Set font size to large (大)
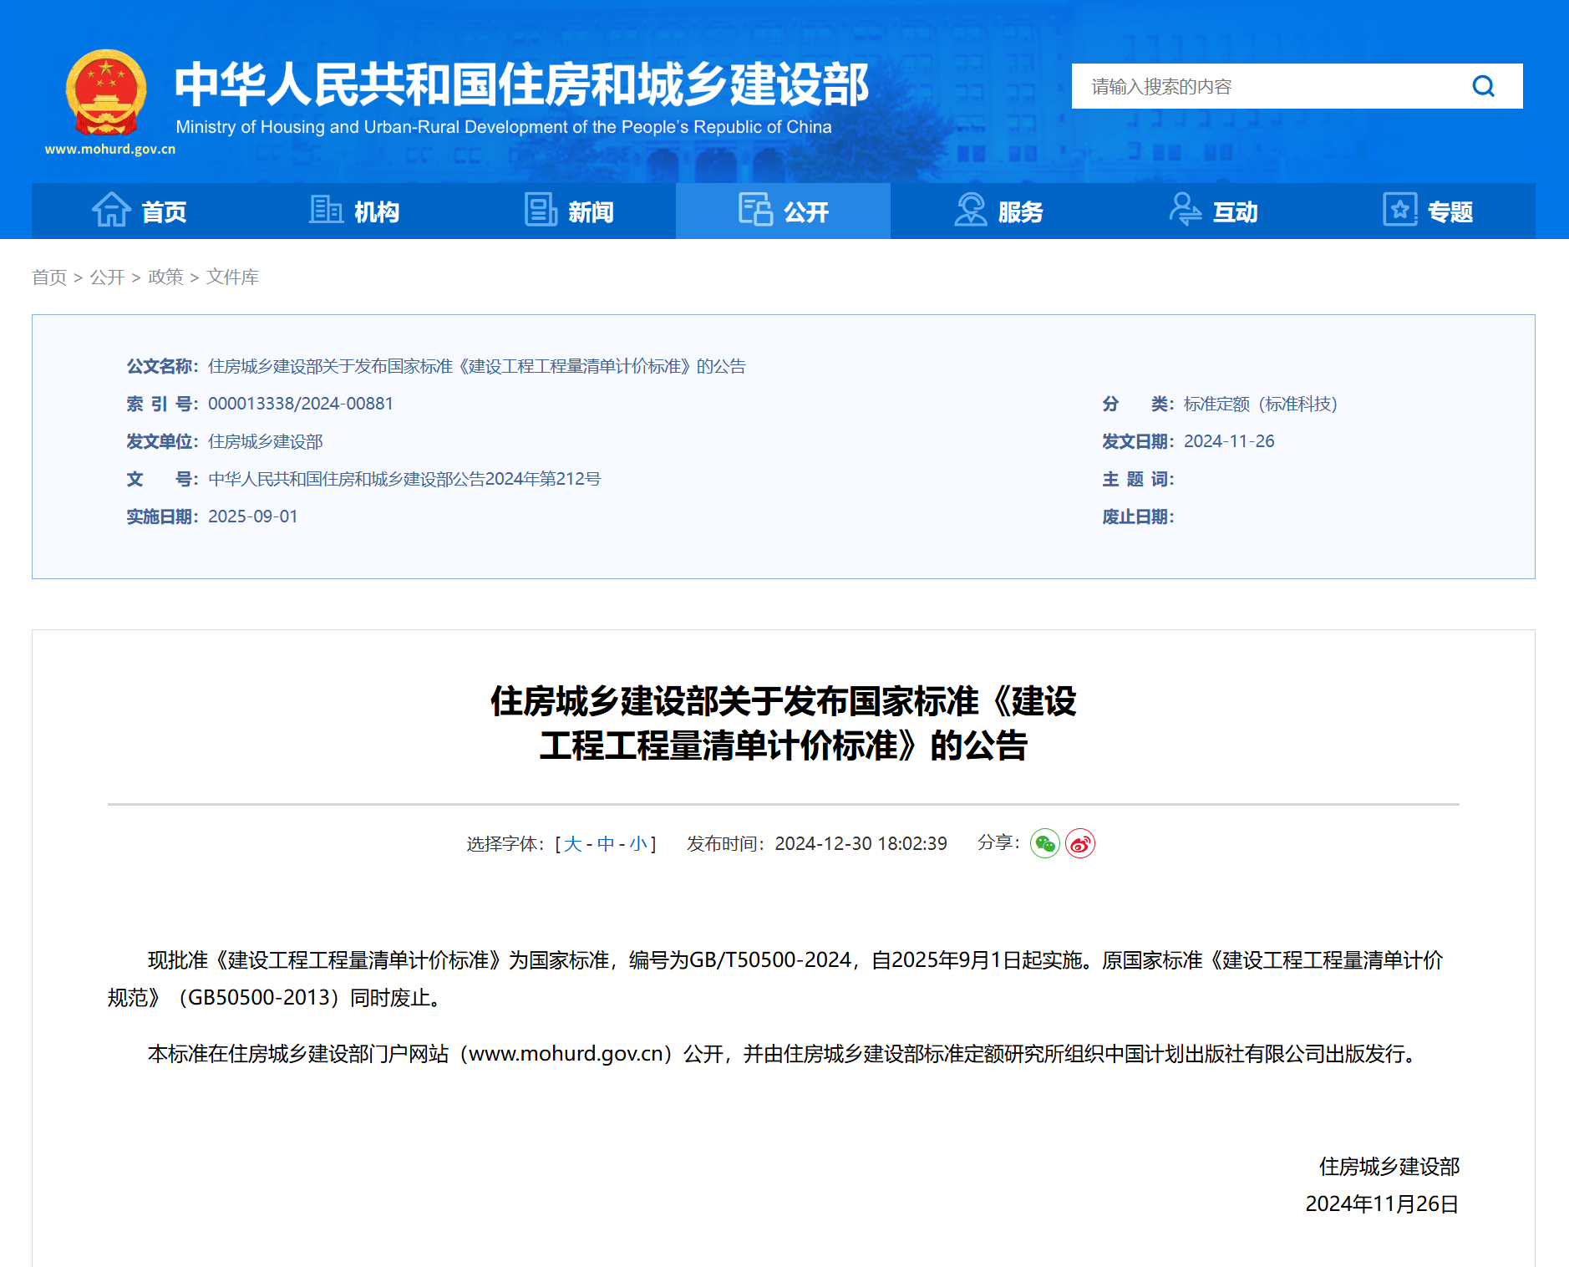1569x1267 pixels. pos(572,844)
